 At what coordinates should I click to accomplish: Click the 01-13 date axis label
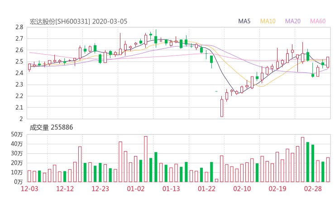pyautogui.click(x=171, y=189)
